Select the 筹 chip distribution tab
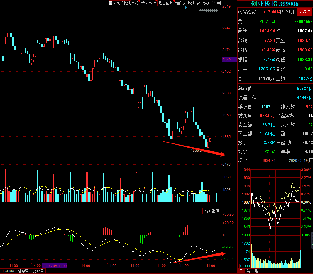 coord(248,271)
